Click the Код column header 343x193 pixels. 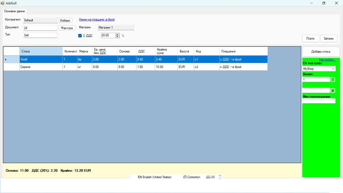(x=206, y=51)
